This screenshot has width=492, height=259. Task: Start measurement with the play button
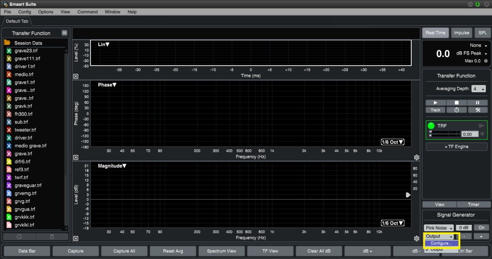tap(435, 103)
